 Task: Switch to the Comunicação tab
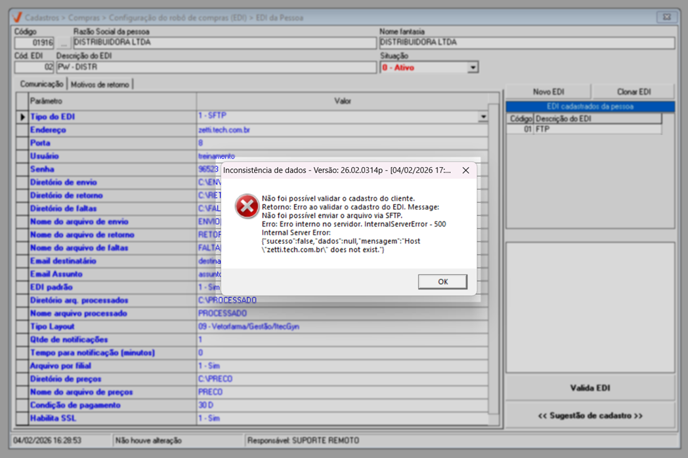point(41,85)
